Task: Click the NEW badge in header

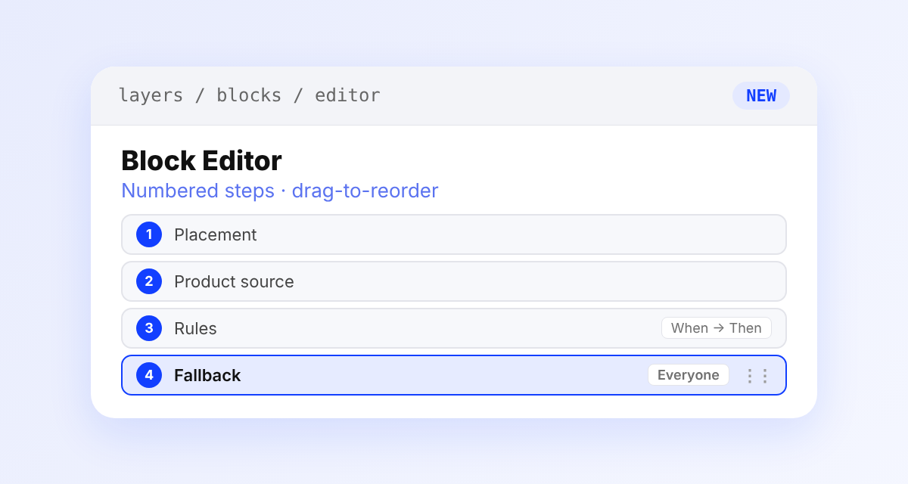Action: 761,96
